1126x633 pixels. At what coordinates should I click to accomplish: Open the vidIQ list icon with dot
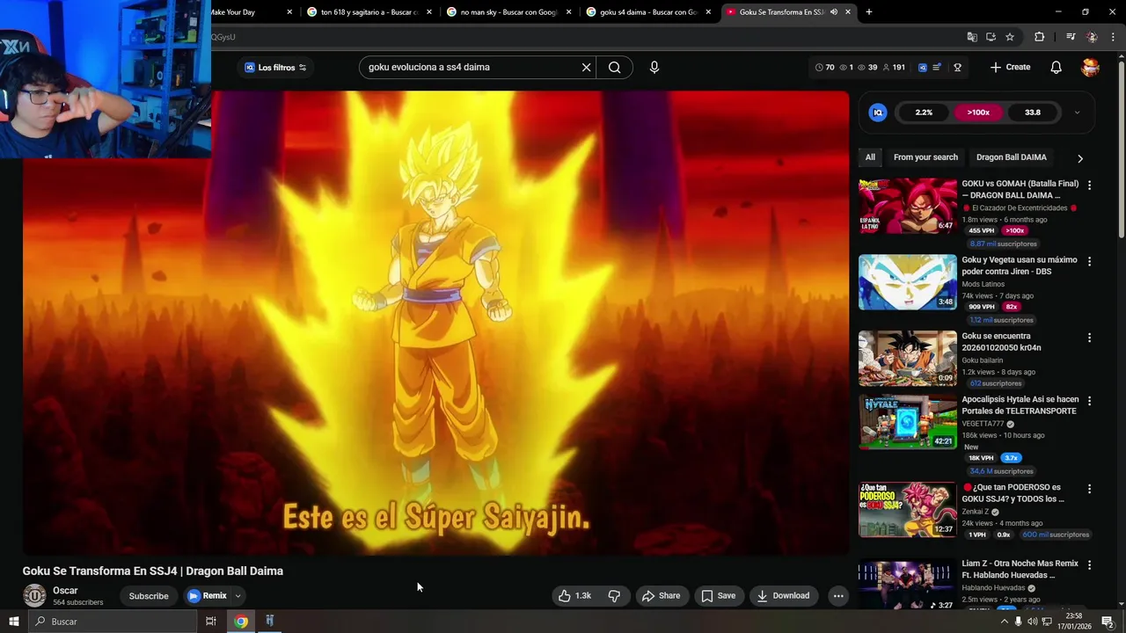click(938, 67)
